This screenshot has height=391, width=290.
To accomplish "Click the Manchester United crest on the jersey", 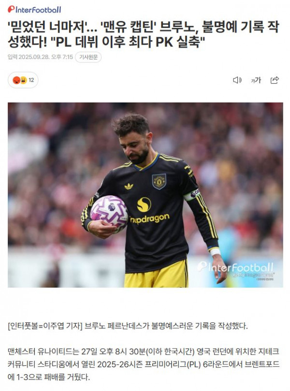I will (x=159, y=181).
